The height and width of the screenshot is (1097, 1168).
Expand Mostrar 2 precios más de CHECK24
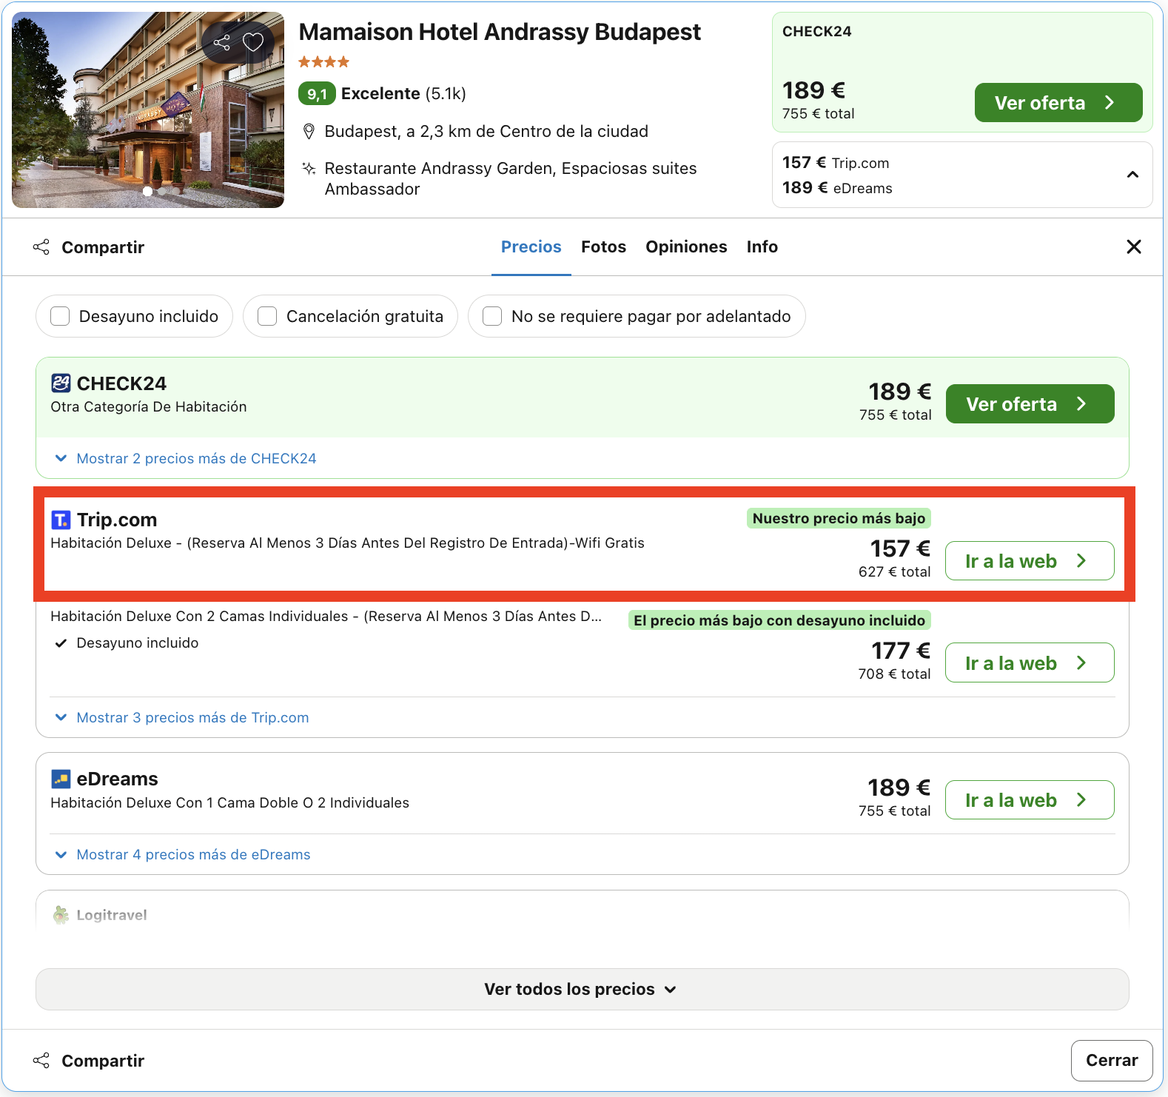186,458
